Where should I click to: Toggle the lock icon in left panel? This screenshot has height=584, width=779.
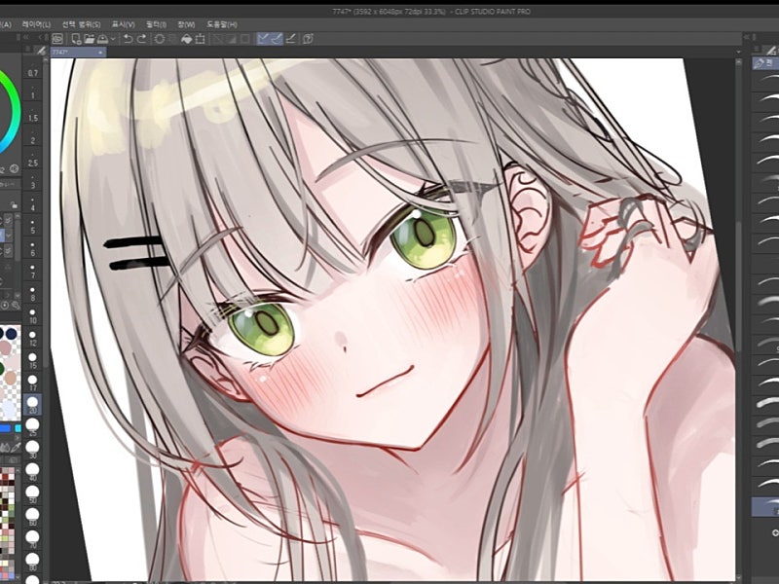[x=14, y=204]
